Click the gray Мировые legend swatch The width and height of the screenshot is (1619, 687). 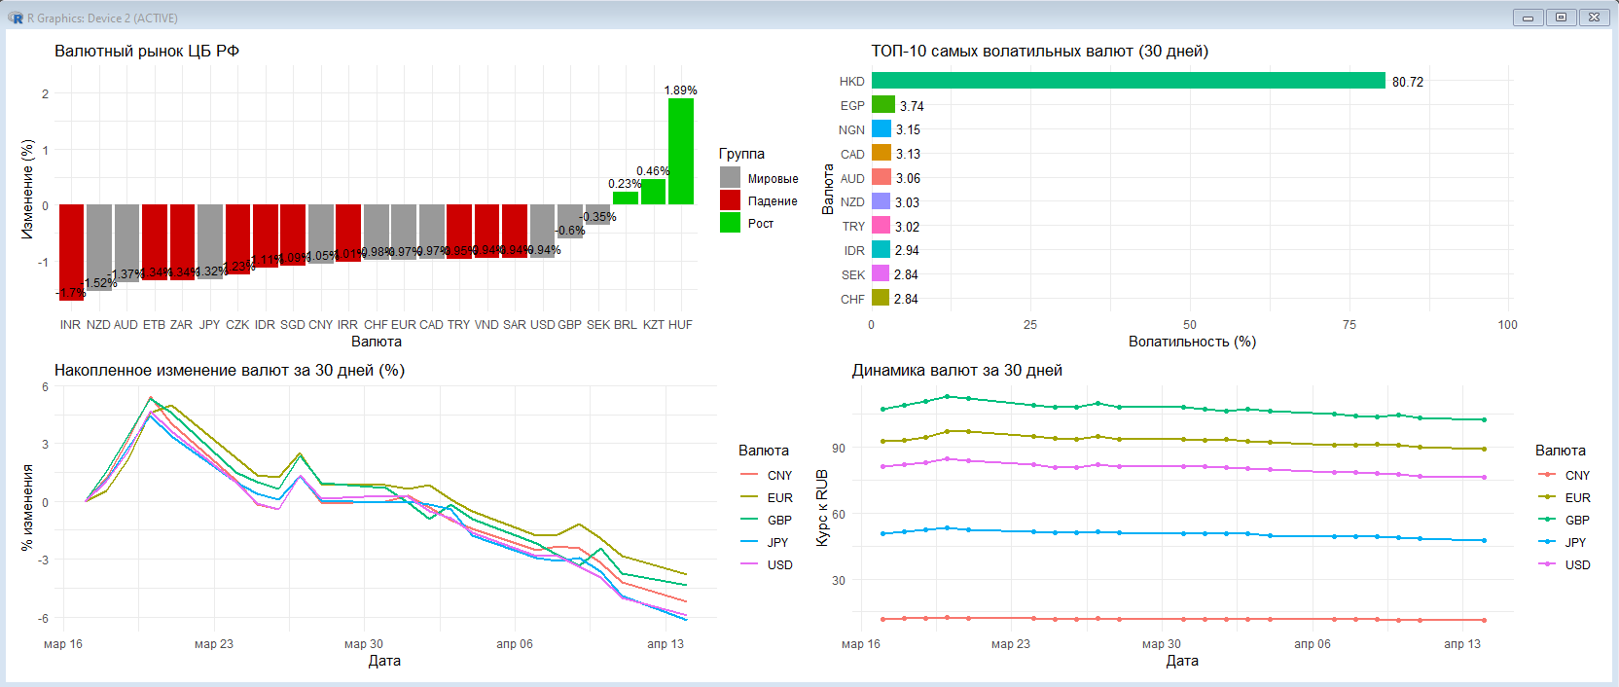[x=730, y=178]
